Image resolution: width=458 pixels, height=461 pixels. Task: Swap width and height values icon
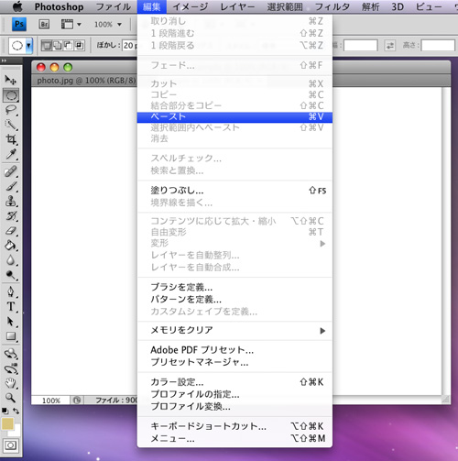click(x=390, y=46)
